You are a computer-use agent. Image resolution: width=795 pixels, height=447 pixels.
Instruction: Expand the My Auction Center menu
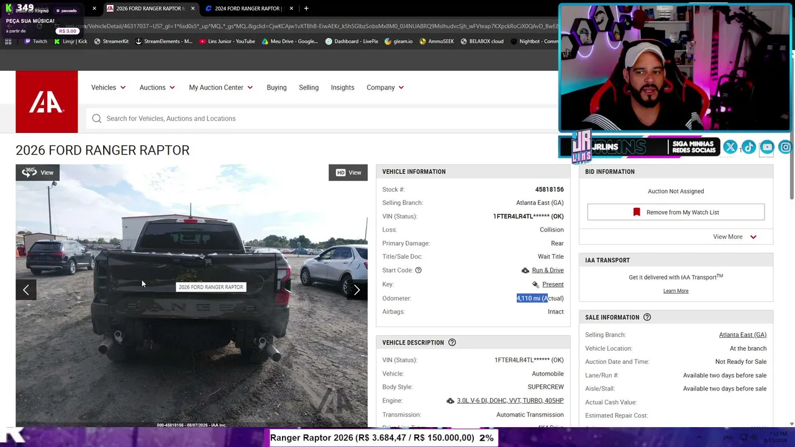click(221, 88)
